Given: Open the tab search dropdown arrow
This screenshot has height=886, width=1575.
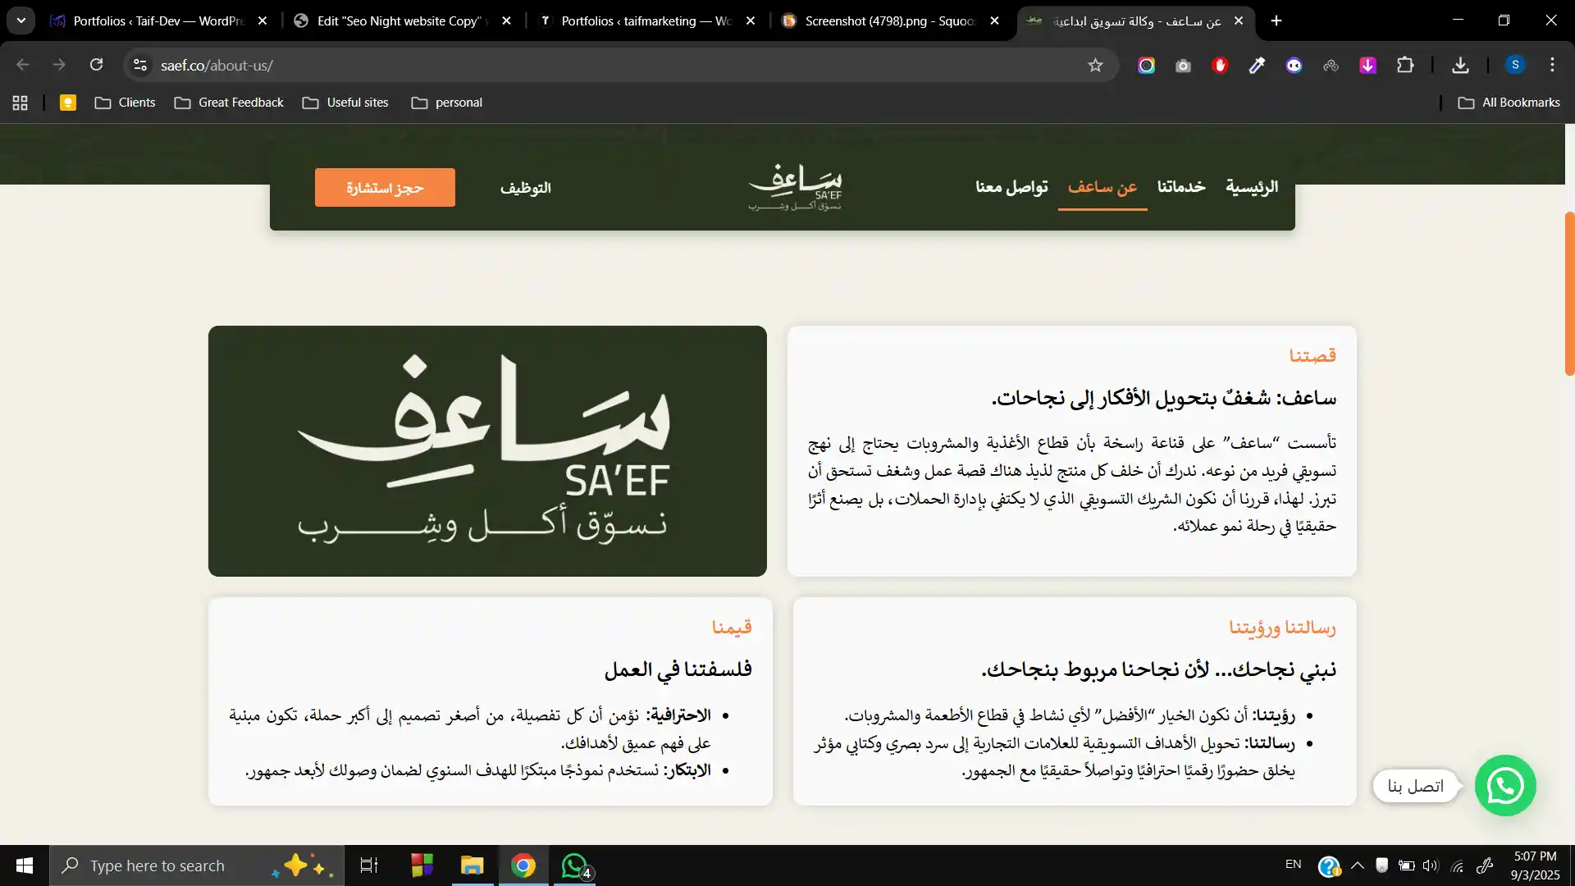Looking at the screenshot, I should tap(21, 21).
